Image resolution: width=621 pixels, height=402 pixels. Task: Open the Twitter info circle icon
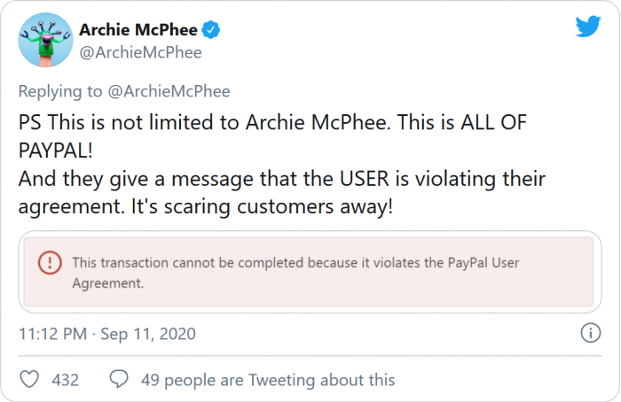(x=590, y=334)
